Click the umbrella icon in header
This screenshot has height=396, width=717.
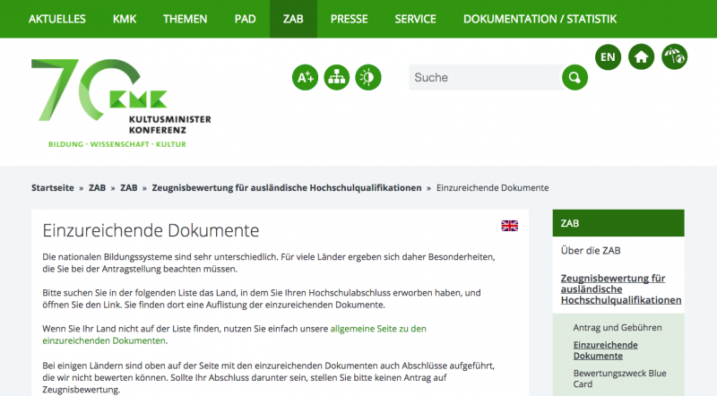tap(674, 57)
